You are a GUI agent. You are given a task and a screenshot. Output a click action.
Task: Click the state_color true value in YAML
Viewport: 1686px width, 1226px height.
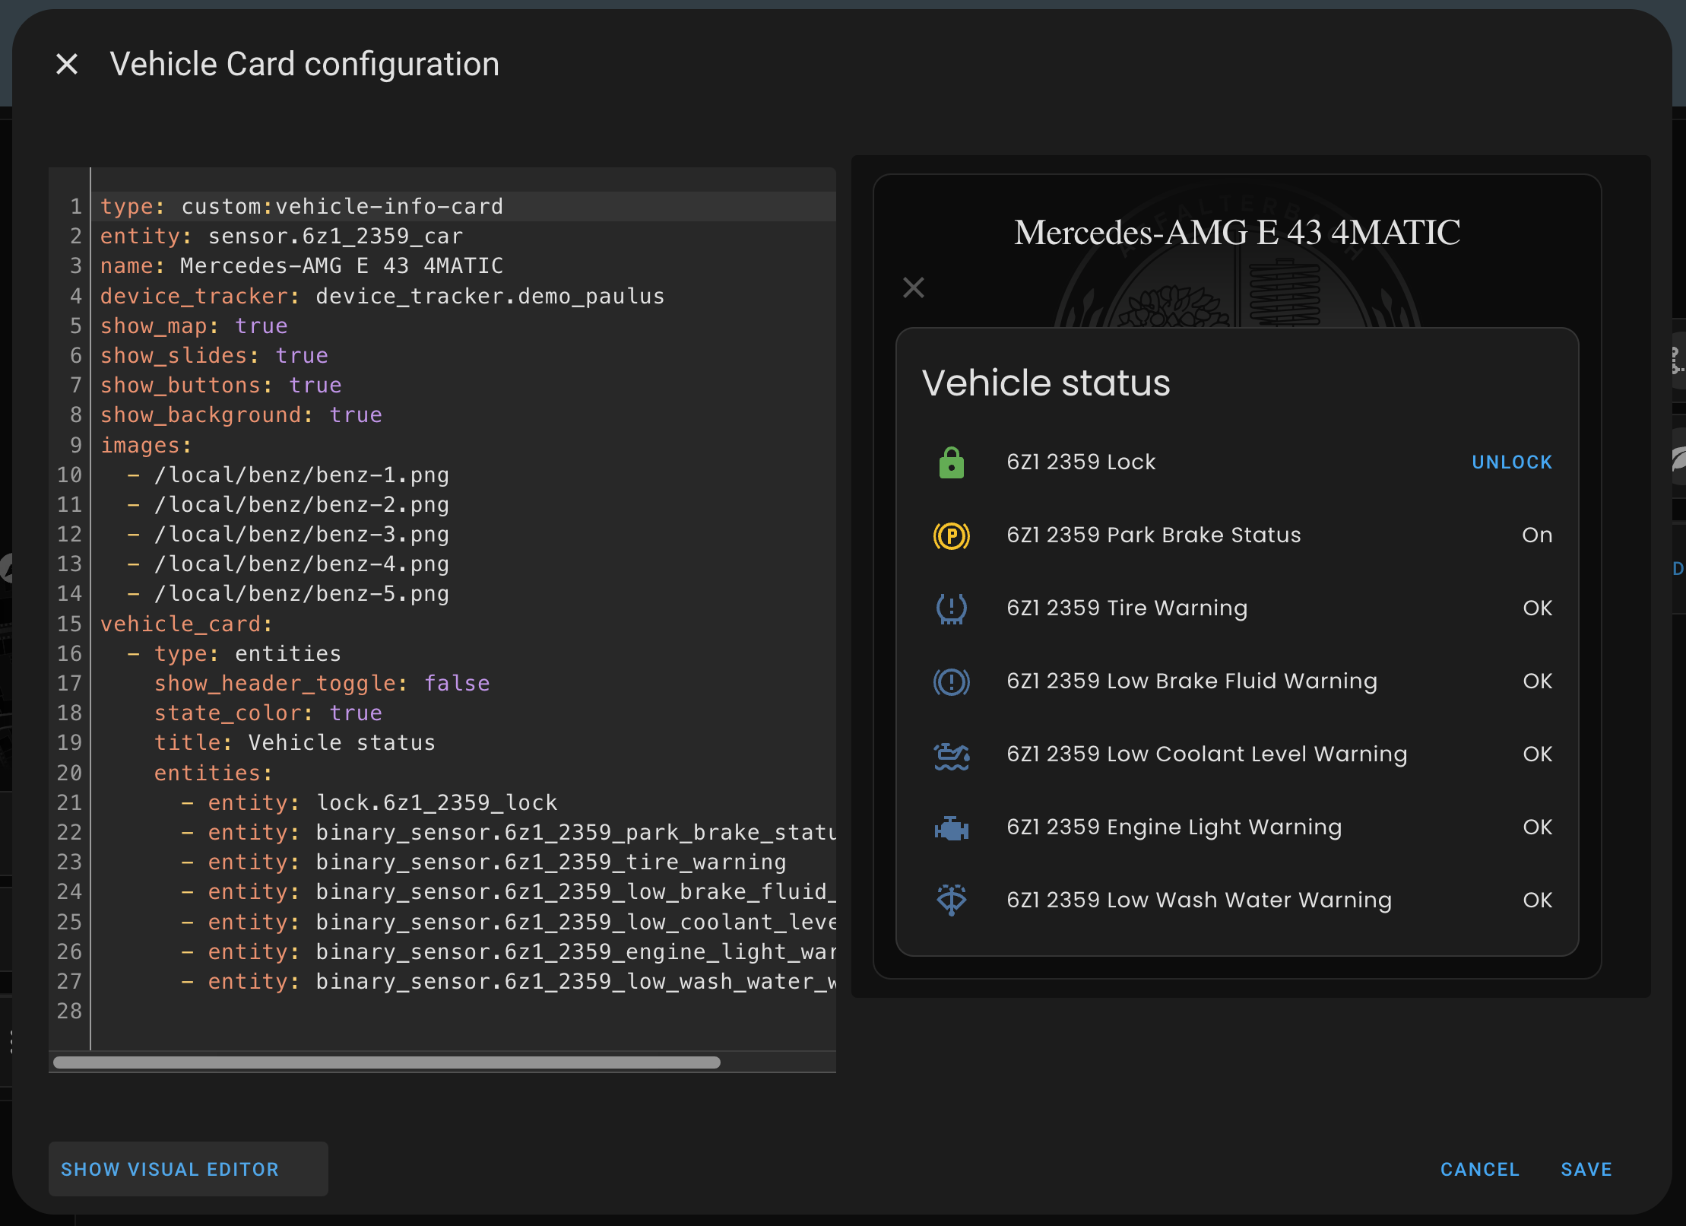coord(356,713)
